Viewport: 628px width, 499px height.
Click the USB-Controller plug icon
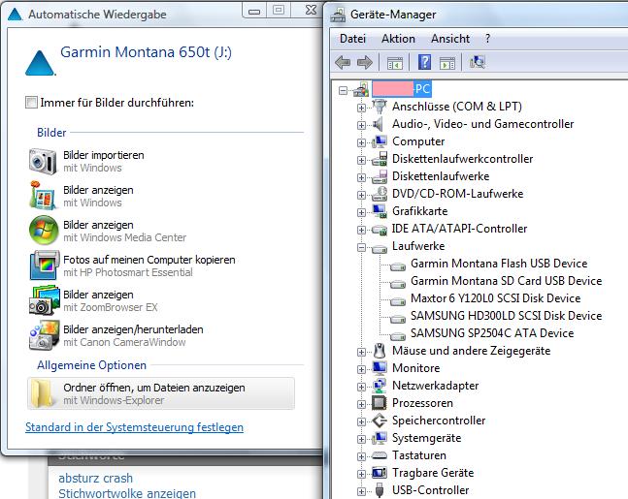pos(380,490)
